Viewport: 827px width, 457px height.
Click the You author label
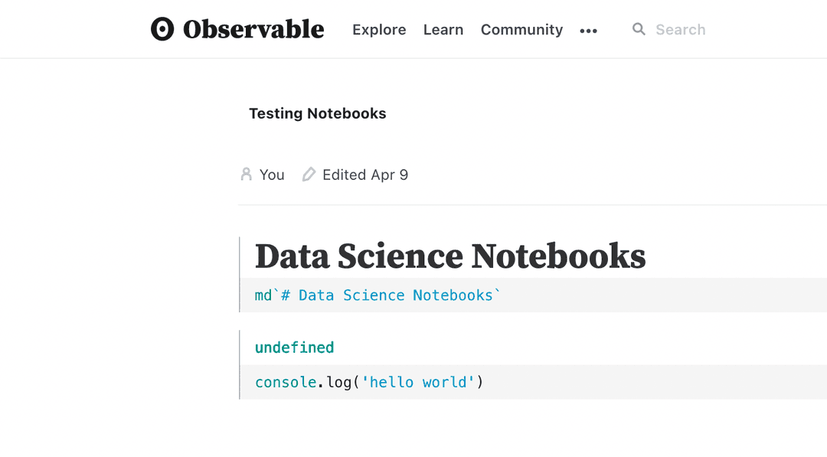(x=272, y=175)
